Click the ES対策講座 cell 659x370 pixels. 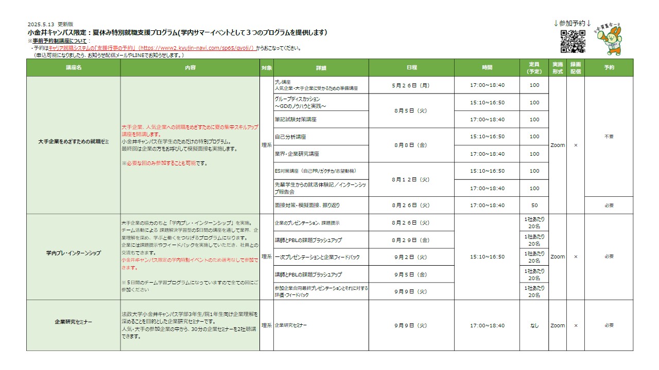pyautogui.click(x=321, y=171)
